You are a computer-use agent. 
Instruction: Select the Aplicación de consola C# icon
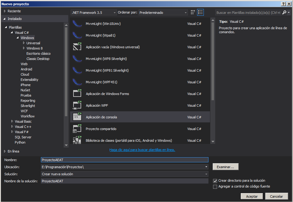coord(77,117)
